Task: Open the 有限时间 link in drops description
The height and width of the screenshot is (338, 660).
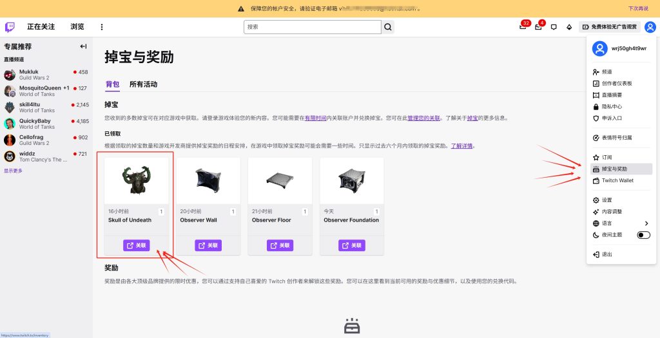Action: (316, 118)
